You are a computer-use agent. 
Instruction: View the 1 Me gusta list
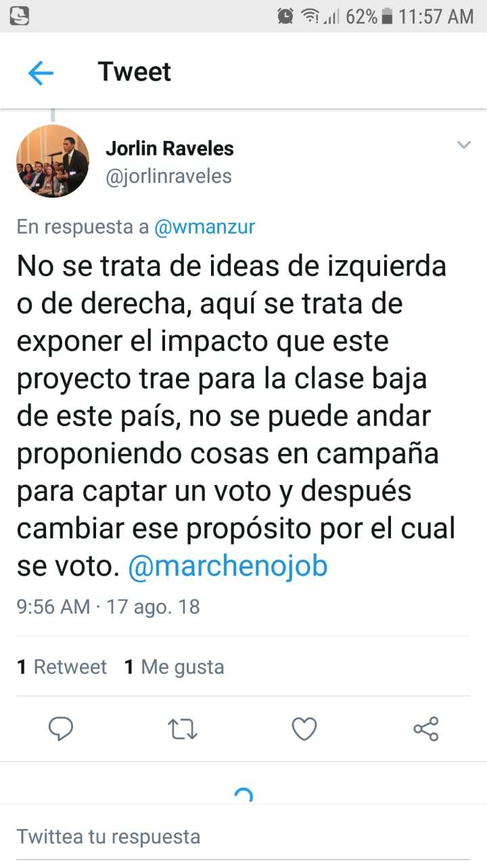tap(174, 667)
